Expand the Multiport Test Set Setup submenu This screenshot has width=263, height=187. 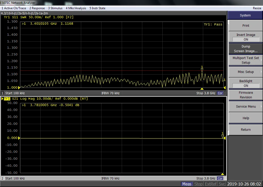coord(246,60)
